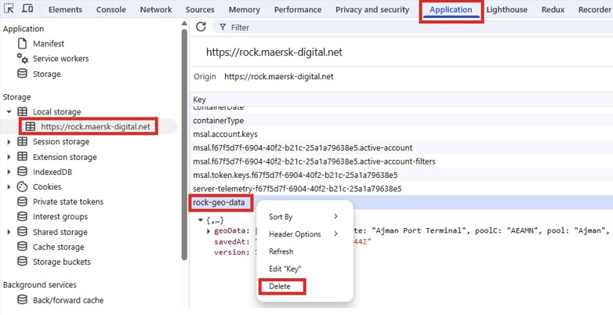Image resolution: width=613 pixels, height=315 pixels.
Task: Open the Sort By submenu
Action: (304, 217)
